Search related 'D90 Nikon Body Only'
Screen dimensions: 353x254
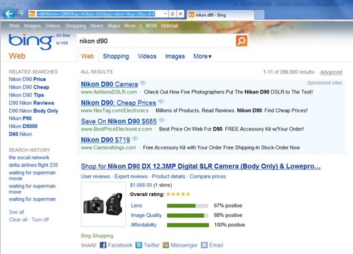point(33,111)
